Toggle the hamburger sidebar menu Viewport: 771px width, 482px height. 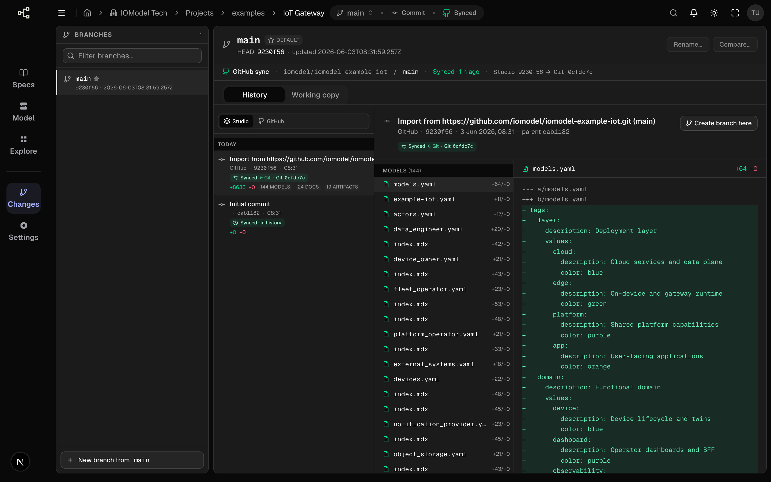[x=62, y=13]
